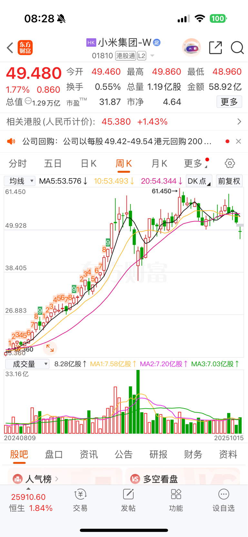Image resolution: width=248 pixels, height=537 pixels.
Task: Tap the share icon
Action: pyautogui.click(x=215, y=48)
